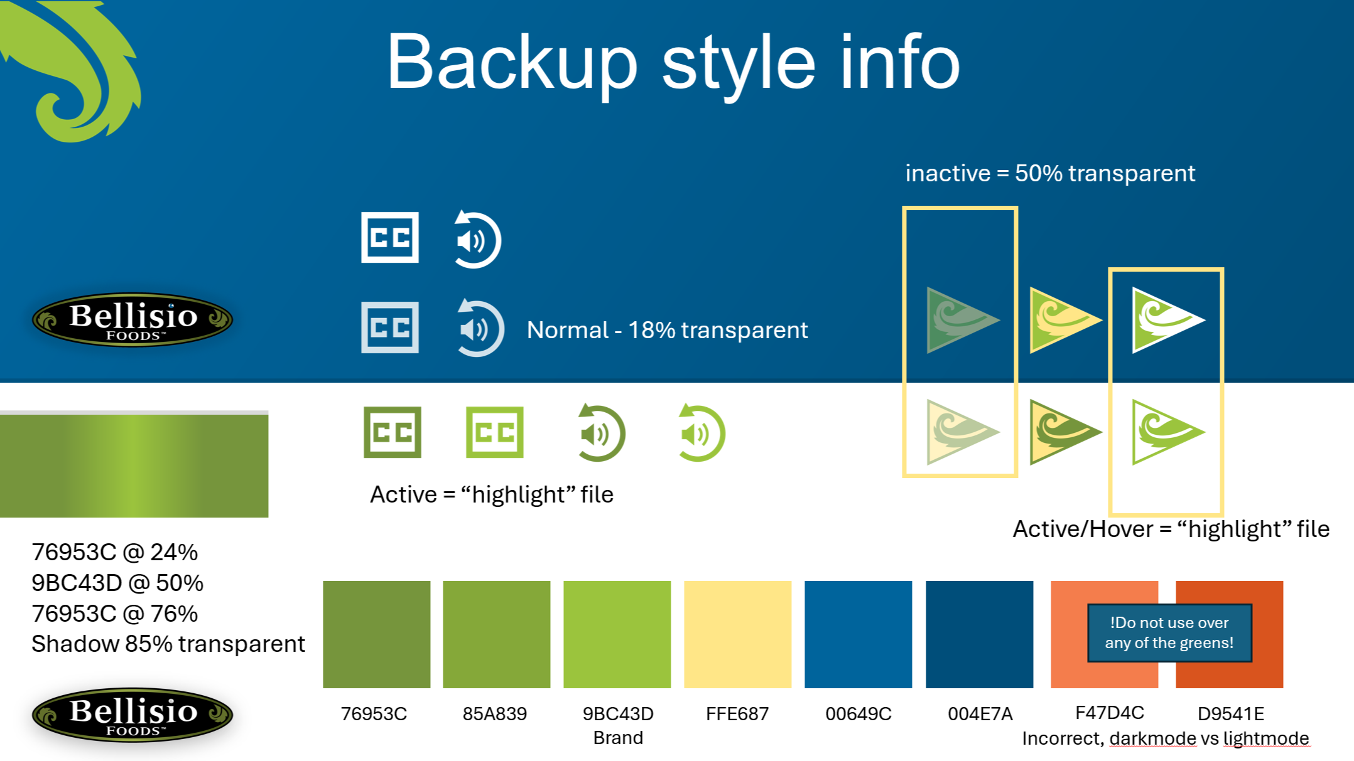The image size is (1354, 761).
Task: Click the bright green audio replay icon
Action: 701,433
